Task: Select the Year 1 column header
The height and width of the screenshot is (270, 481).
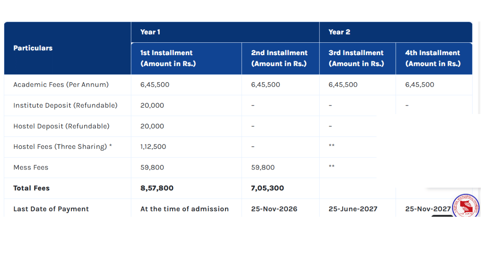Action: [150, 32]
